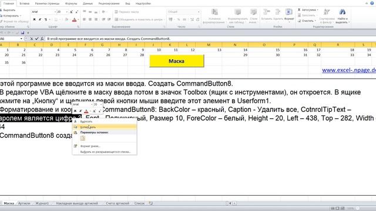Align cell content to top
Viewport: 376px width, 211px height.
coord(85,12)
